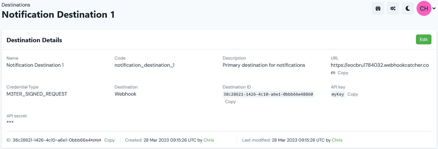
Task: Copy the Destination ID value
Action: click(x=230, y=102)
